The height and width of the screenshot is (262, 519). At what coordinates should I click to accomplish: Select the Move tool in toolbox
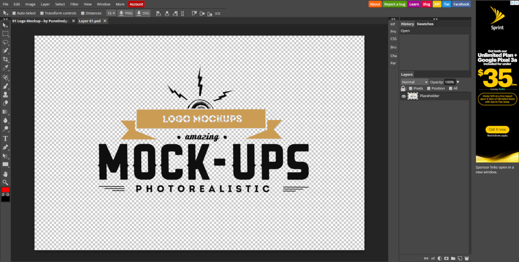(x=5, y=25)
